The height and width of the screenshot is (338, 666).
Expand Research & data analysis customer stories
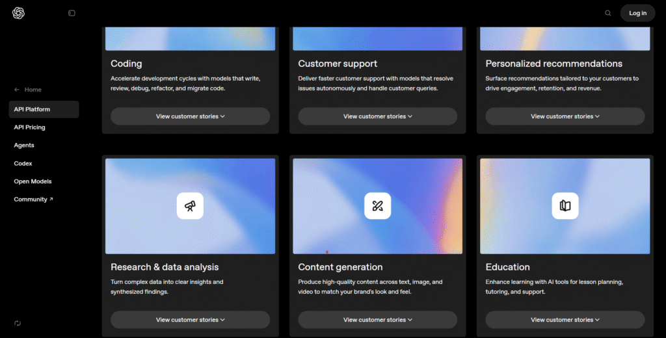(x=190, y=320)
